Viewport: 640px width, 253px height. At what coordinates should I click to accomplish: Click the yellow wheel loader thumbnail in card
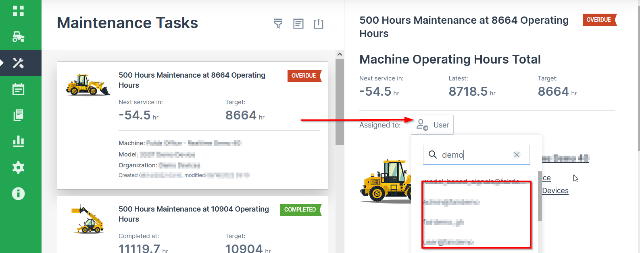point(88,85)
